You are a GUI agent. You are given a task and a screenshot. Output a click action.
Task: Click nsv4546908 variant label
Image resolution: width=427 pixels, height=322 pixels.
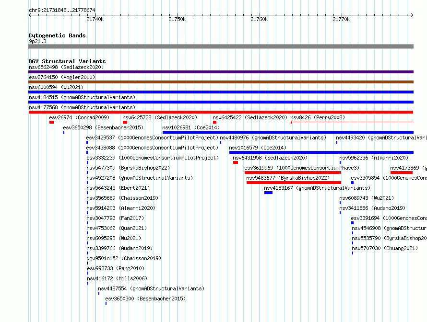(x=390, y=228)
